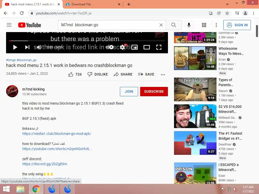The height and width of the screenshot is (194, 259).
Task: Open the $2 VS $16,000 Minecraft thumbnail
Action: point(195,116)
